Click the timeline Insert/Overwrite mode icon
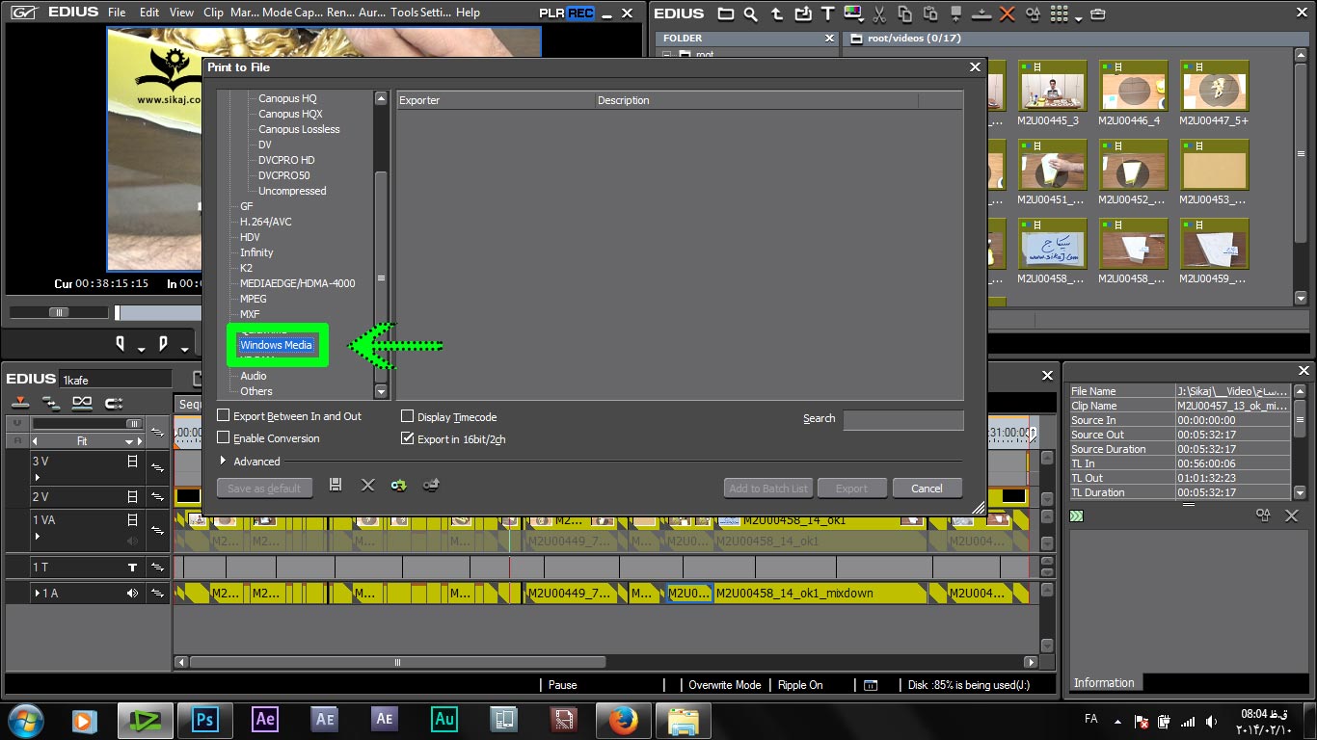The image size is (1317, 740). 21,403
